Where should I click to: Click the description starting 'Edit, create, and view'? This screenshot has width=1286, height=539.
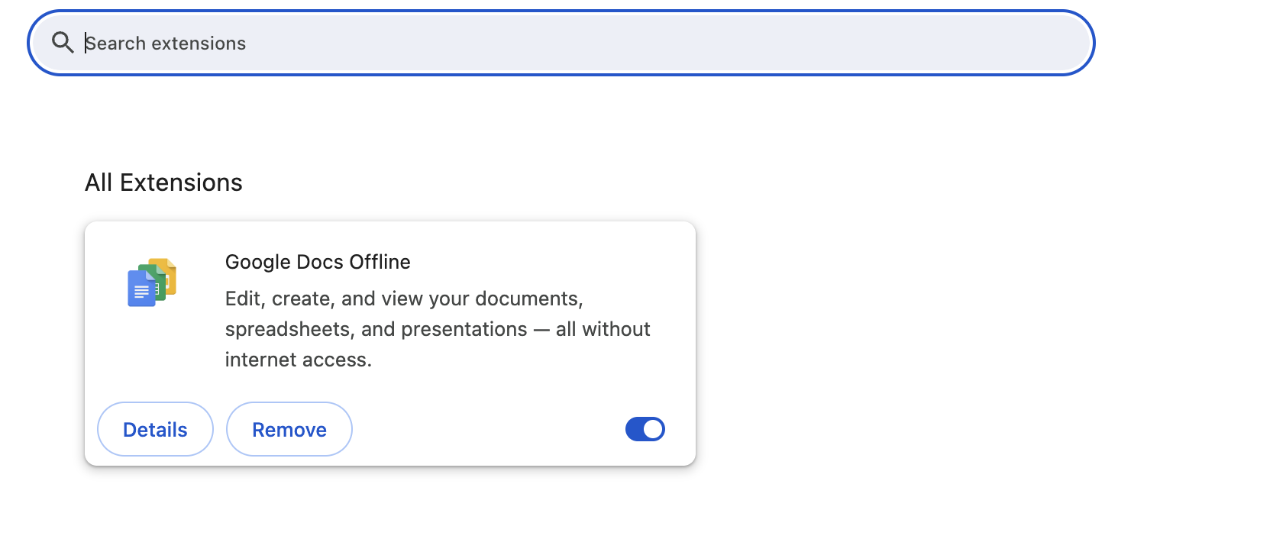pyautogui.click(x=438, y=329)
